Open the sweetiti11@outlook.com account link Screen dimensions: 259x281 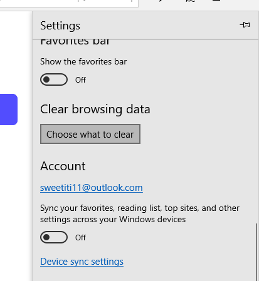[x=92, y=188]
